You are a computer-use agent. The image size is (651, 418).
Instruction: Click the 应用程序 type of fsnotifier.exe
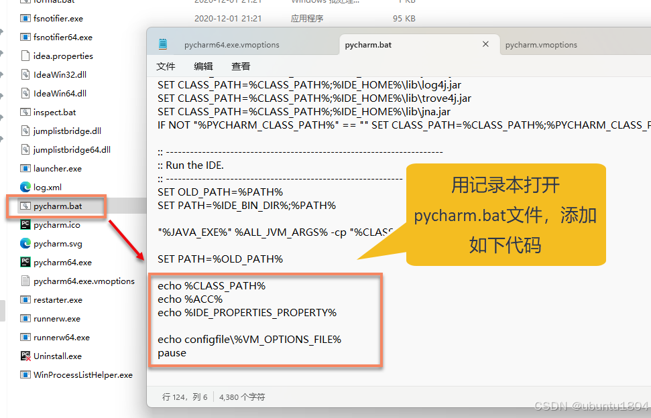[x=307, y=19]
